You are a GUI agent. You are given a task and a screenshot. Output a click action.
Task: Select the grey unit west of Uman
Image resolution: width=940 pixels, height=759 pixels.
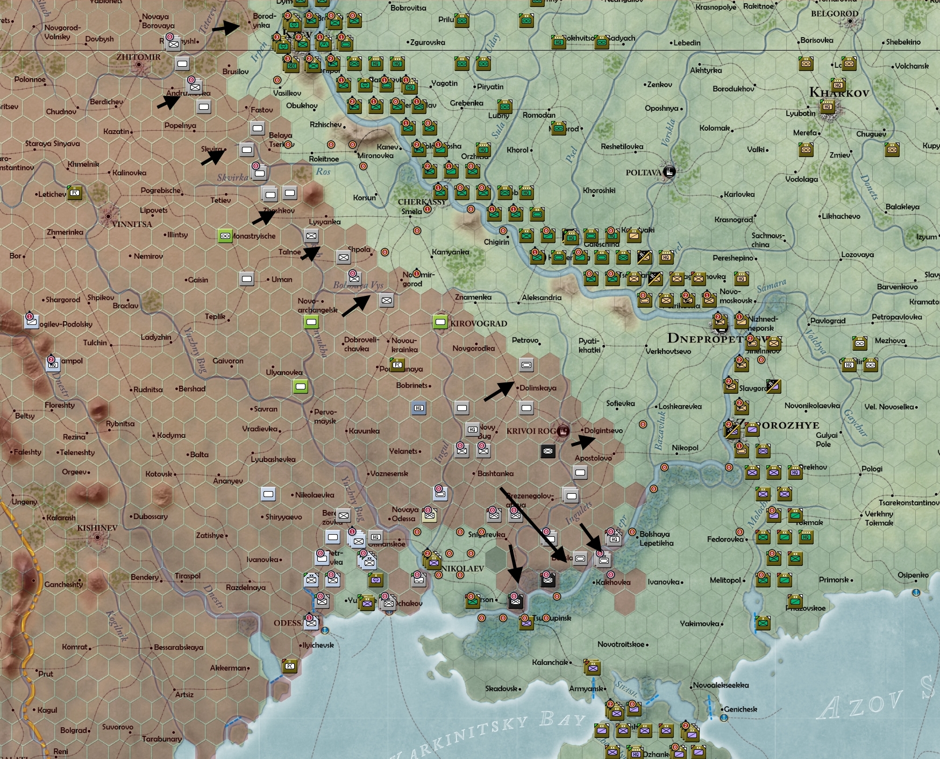pyautogui.click(x=247, y=279)
